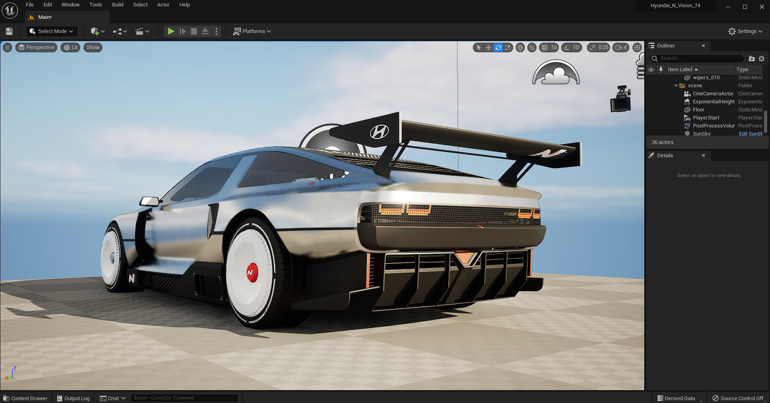Open the rotation snap 10° dropdown
Screen dimensions: 770x403
(x=577, y=47)
